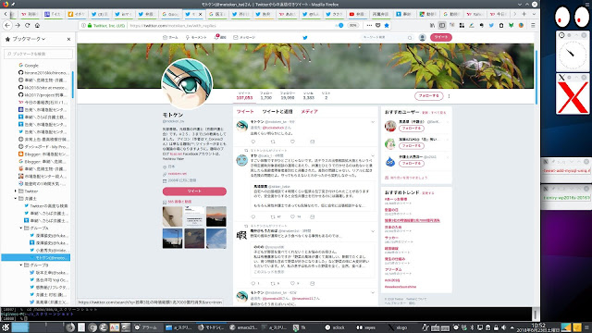Collapse the 弁護士 bookmarks folder
The width and height of the screenshot is (592, 333).
(x=16, y=198)
